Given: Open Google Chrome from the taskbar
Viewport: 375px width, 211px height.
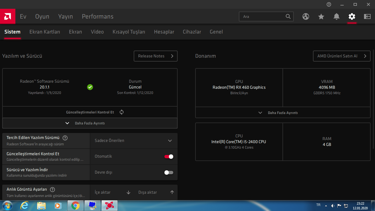Looking at the screenshot, I should click(x=76, y=206).
